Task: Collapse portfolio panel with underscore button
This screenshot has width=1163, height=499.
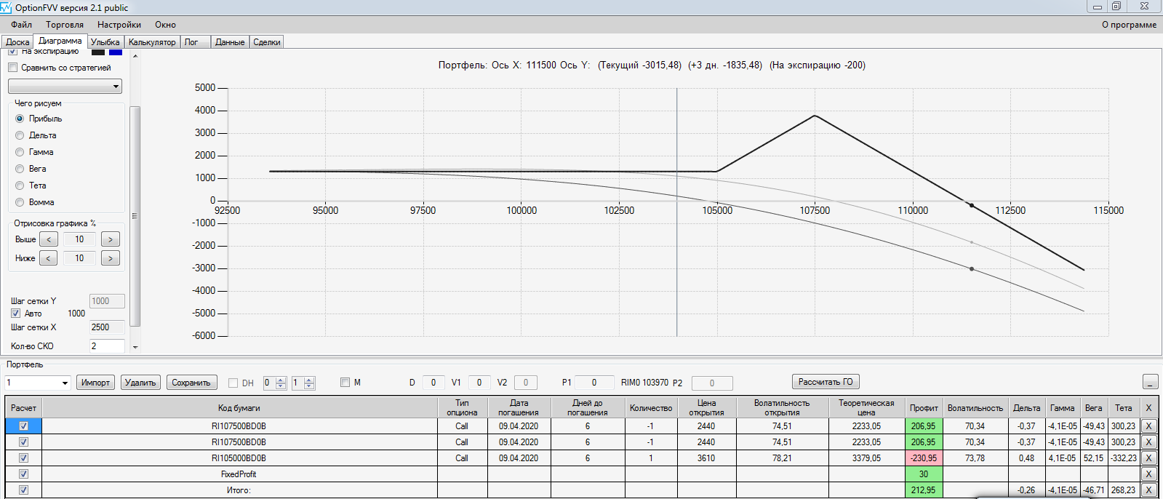Action: click(x=1150, y=382)
